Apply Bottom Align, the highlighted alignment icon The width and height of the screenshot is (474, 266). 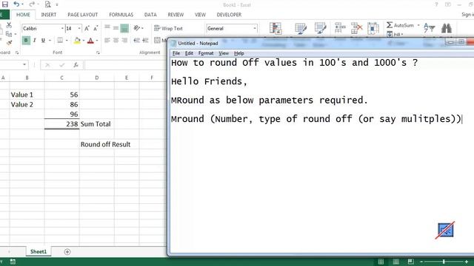[x=124, y=28]
